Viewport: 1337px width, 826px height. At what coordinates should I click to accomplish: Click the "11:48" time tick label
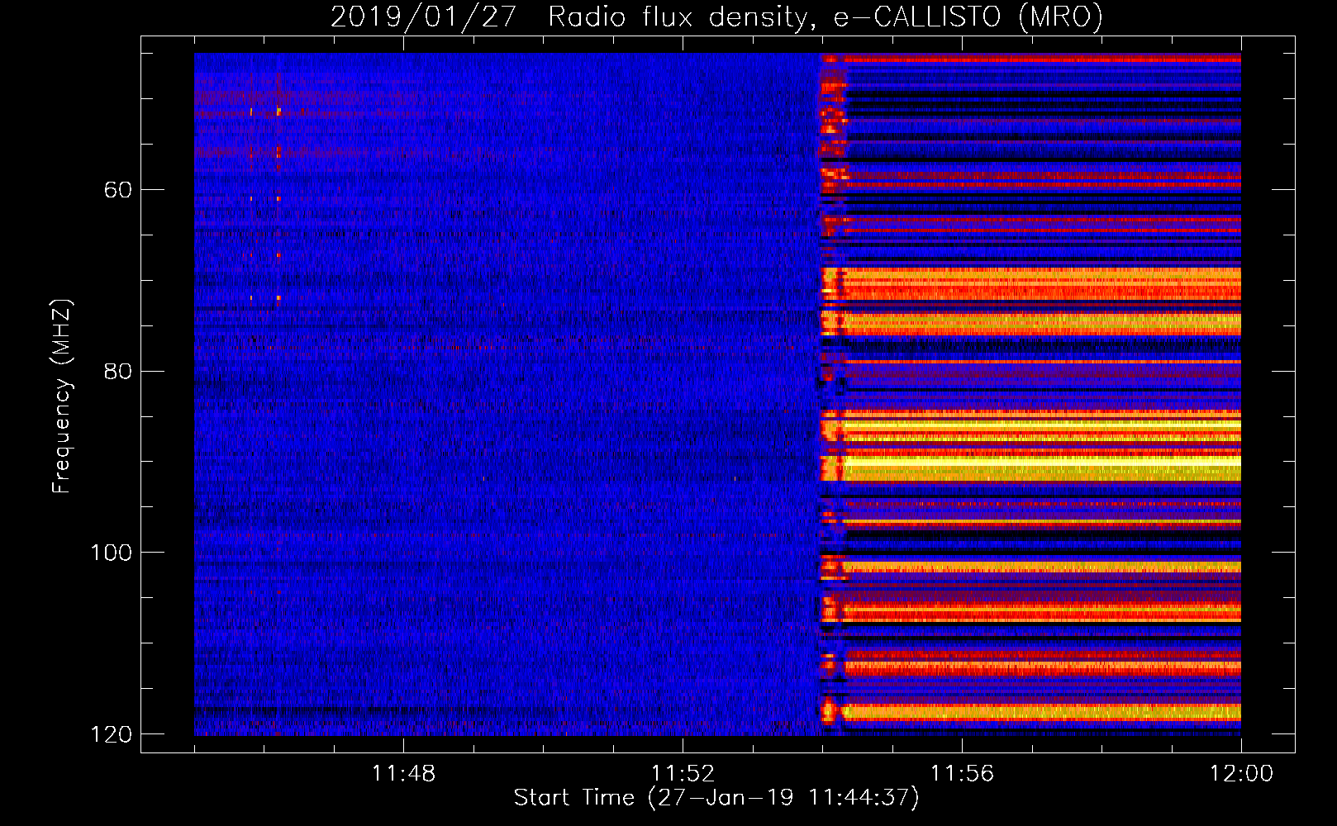coord(403,774)
